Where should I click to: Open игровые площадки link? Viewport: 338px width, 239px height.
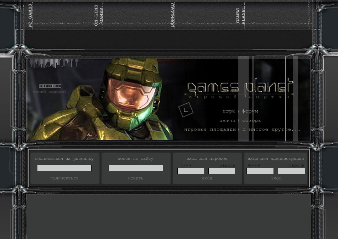[x=210, y=130]
